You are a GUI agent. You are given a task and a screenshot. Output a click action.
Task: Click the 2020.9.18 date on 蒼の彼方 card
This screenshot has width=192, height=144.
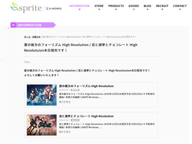coord(63,90)
